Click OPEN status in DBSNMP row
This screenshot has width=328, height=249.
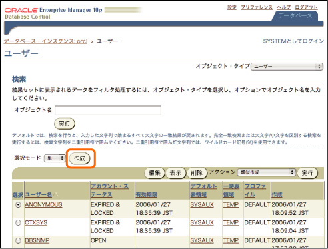(x=99, y=240)
